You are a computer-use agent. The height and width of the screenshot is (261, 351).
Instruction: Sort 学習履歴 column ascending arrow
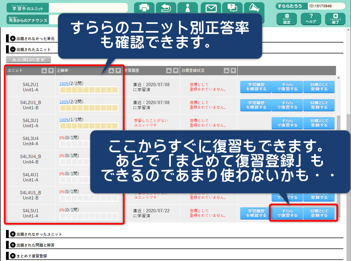pos(169,71)
